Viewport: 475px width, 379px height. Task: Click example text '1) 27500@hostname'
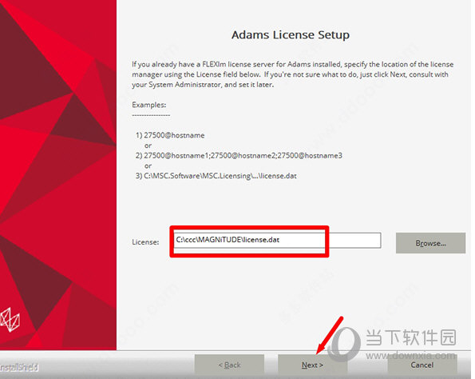tap(170, 135)
